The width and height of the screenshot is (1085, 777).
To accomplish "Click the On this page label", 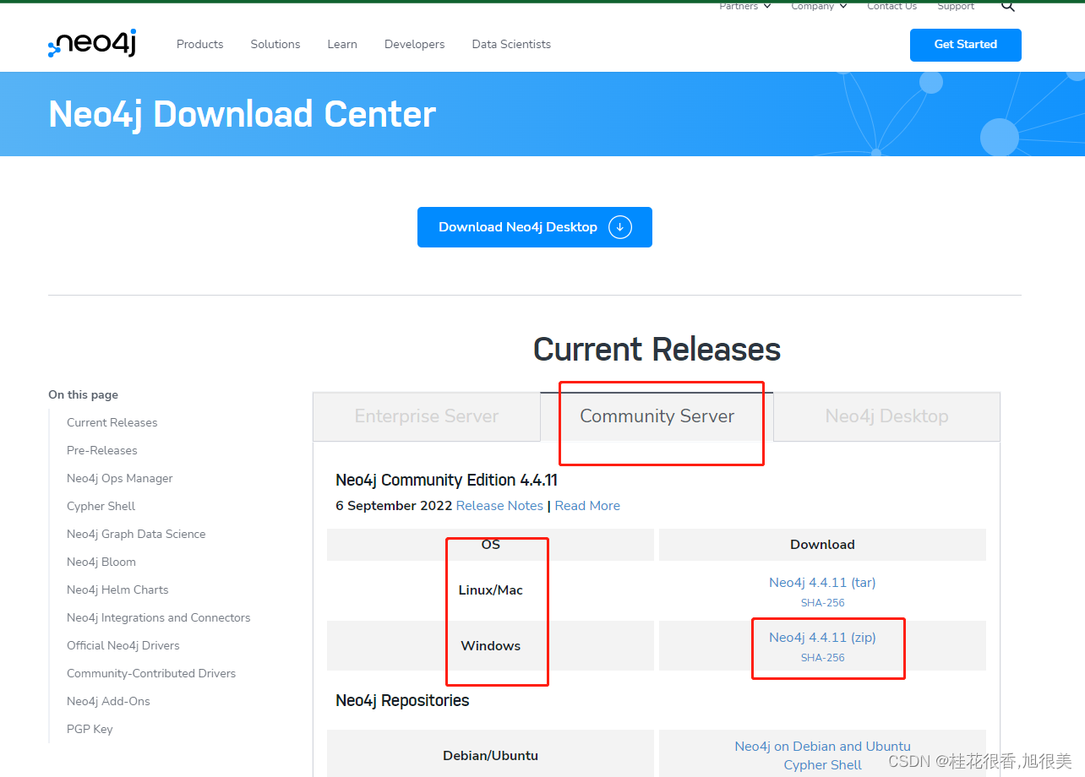I will pos(83,394).
